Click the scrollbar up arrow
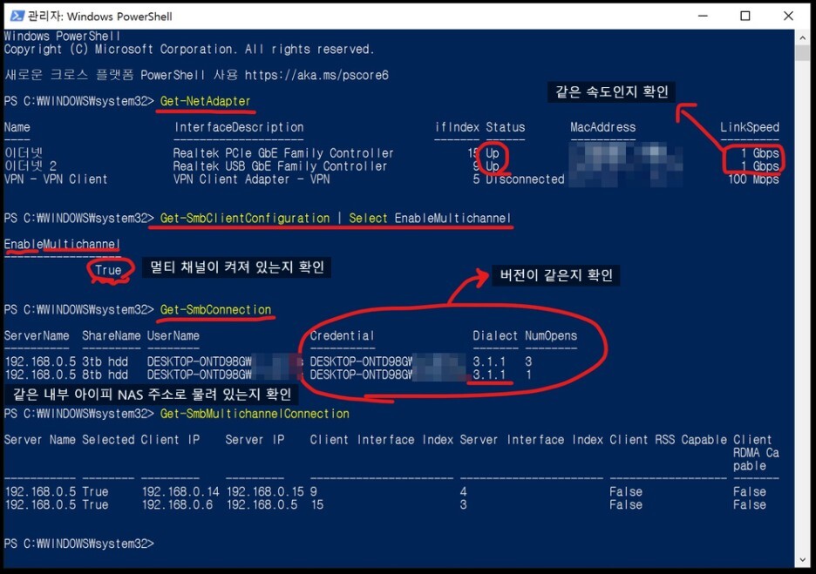 coord(802,38)
